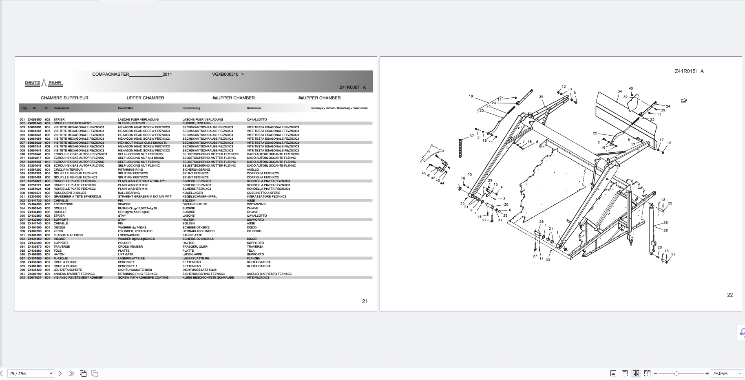Select the two-page facing view
Screen dimensions: 745x380
[x=636, y=373]
